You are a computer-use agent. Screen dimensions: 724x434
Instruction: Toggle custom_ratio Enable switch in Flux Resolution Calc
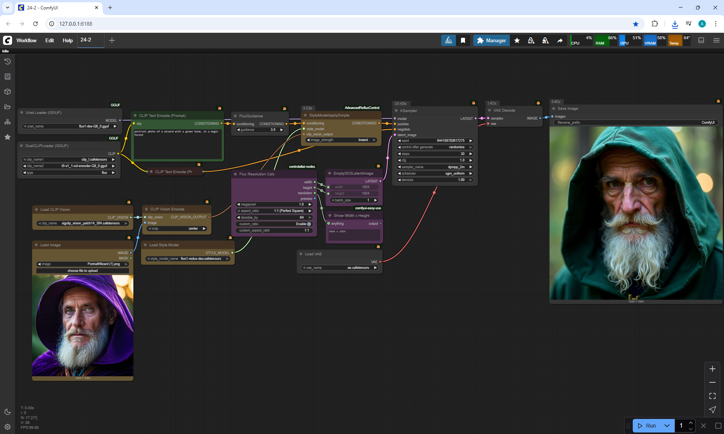click(309, 224)
